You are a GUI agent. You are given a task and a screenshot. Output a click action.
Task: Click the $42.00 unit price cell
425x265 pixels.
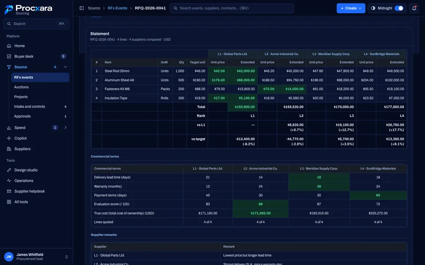coord(218,71)
